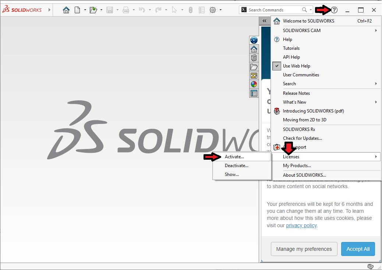Click the status bar tag icon
The width and height of the screenshot is (382, 270).
pyautogui.click(x=370, y=266)
